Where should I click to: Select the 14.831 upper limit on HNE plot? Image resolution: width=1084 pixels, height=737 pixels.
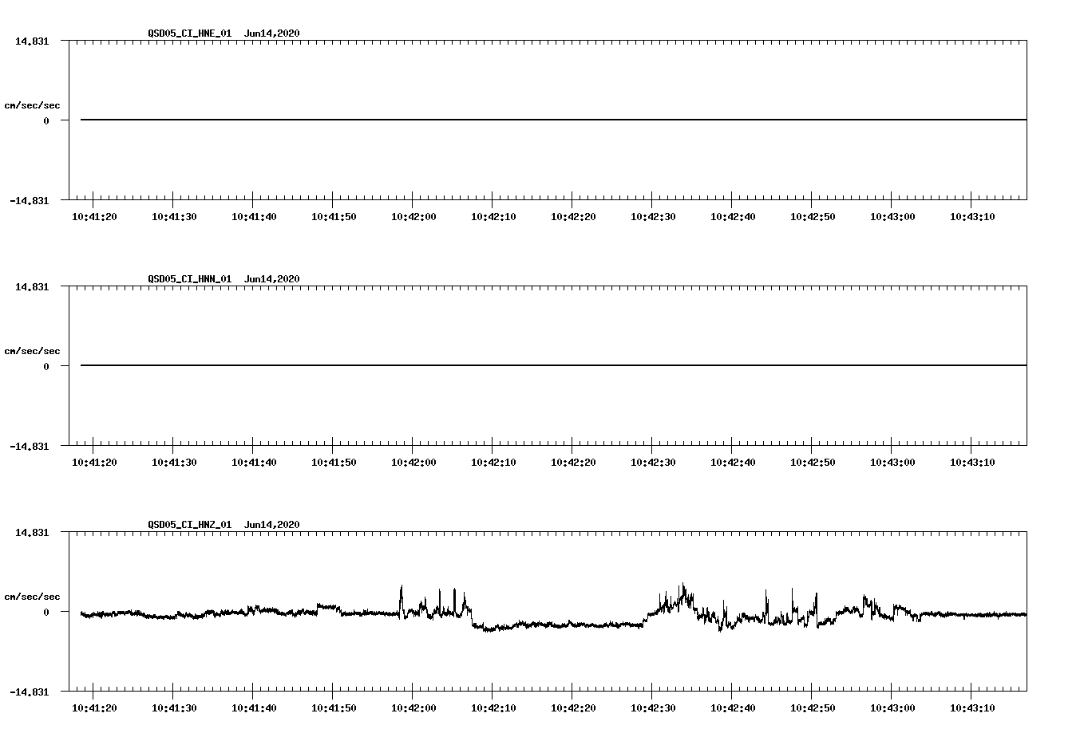32,41
